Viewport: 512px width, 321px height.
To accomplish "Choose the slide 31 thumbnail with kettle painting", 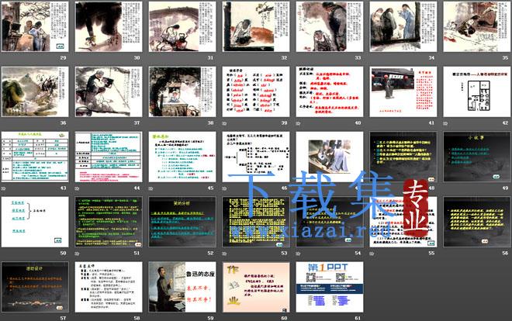I will pyautogui.click(x=182, y=26).
